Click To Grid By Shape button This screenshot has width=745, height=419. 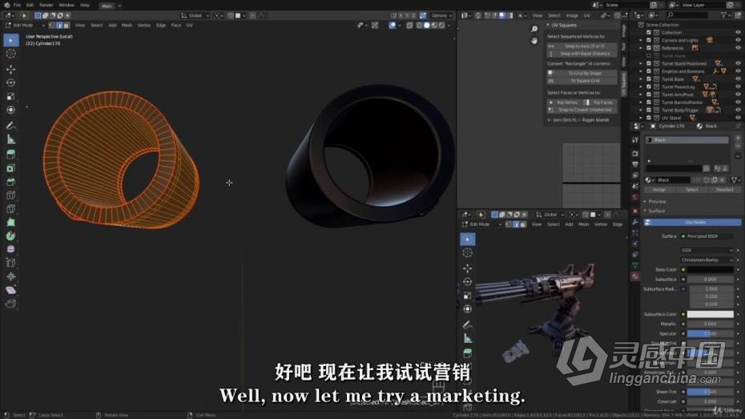coord(582,73)
